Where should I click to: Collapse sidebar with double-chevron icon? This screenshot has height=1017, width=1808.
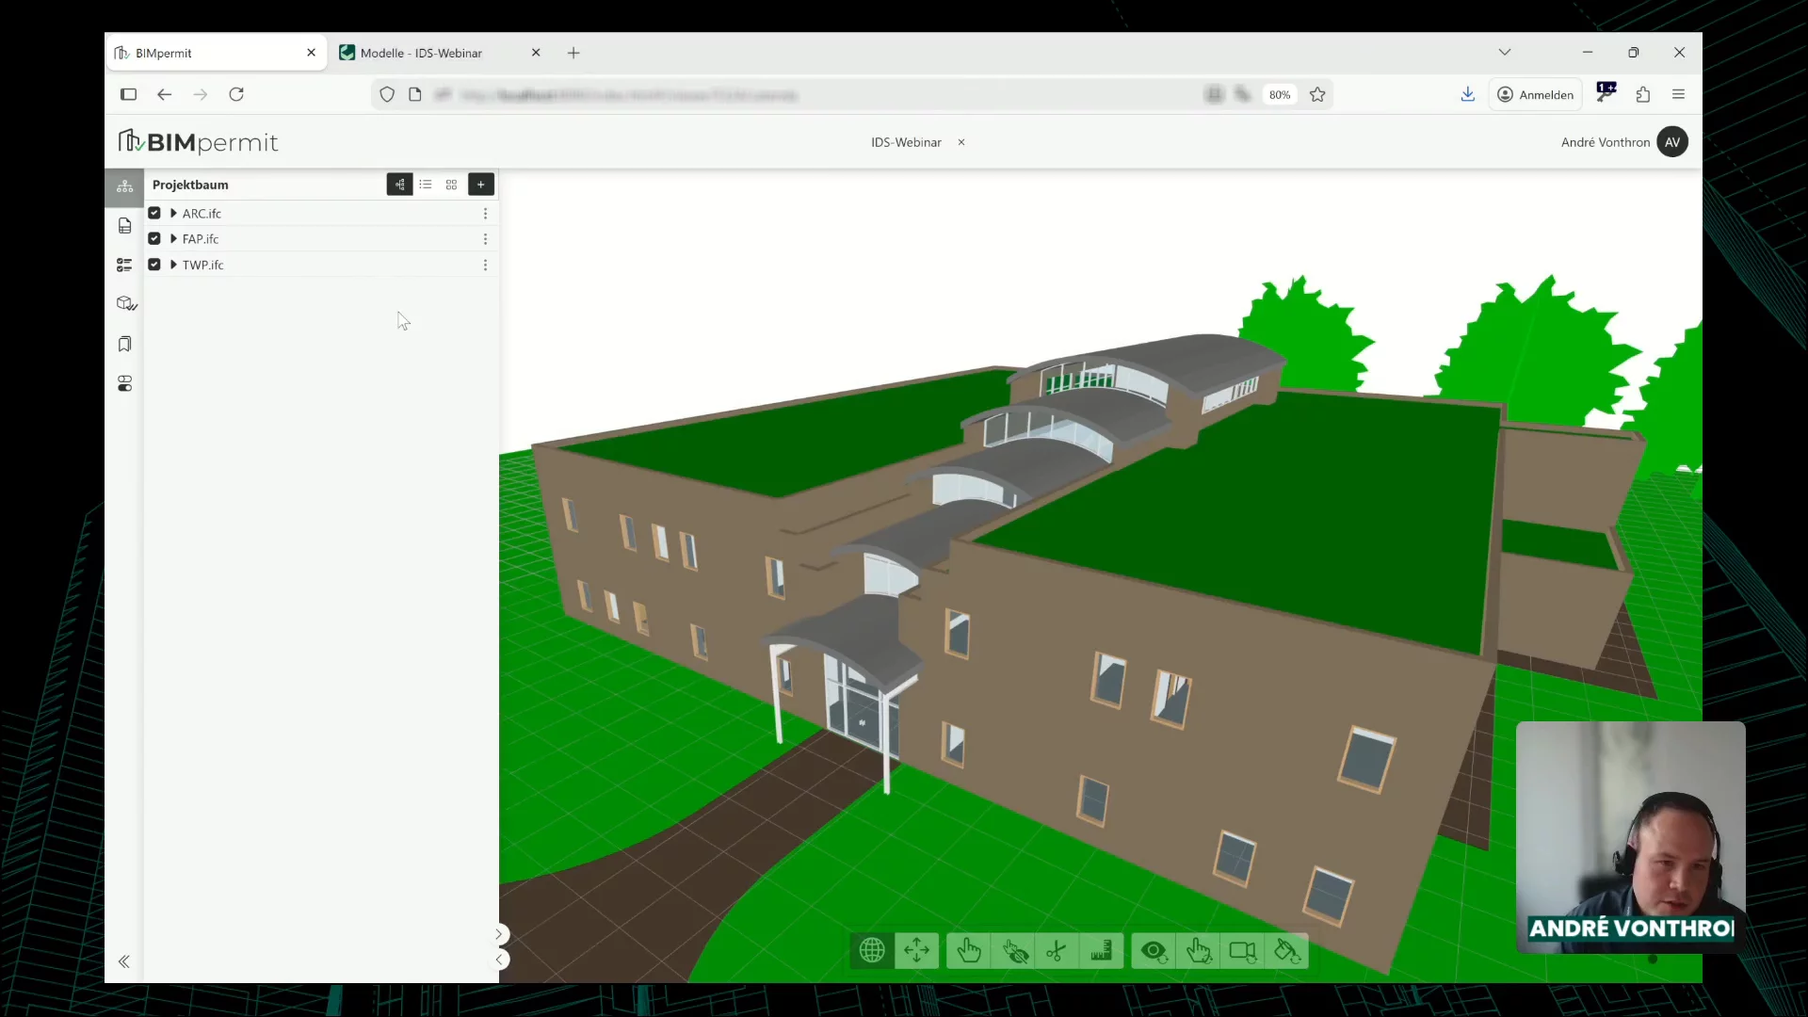[x=124, y=961]
